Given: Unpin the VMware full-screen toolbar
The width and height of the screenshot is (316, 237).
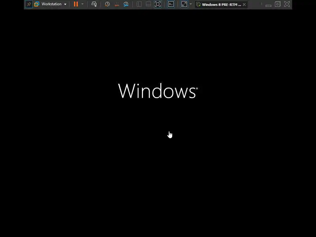Looking at the screenshot, I should click(29, 4).
